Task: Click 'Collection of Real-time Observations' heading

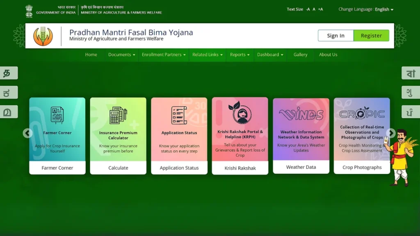Action: tap(362, 132)
